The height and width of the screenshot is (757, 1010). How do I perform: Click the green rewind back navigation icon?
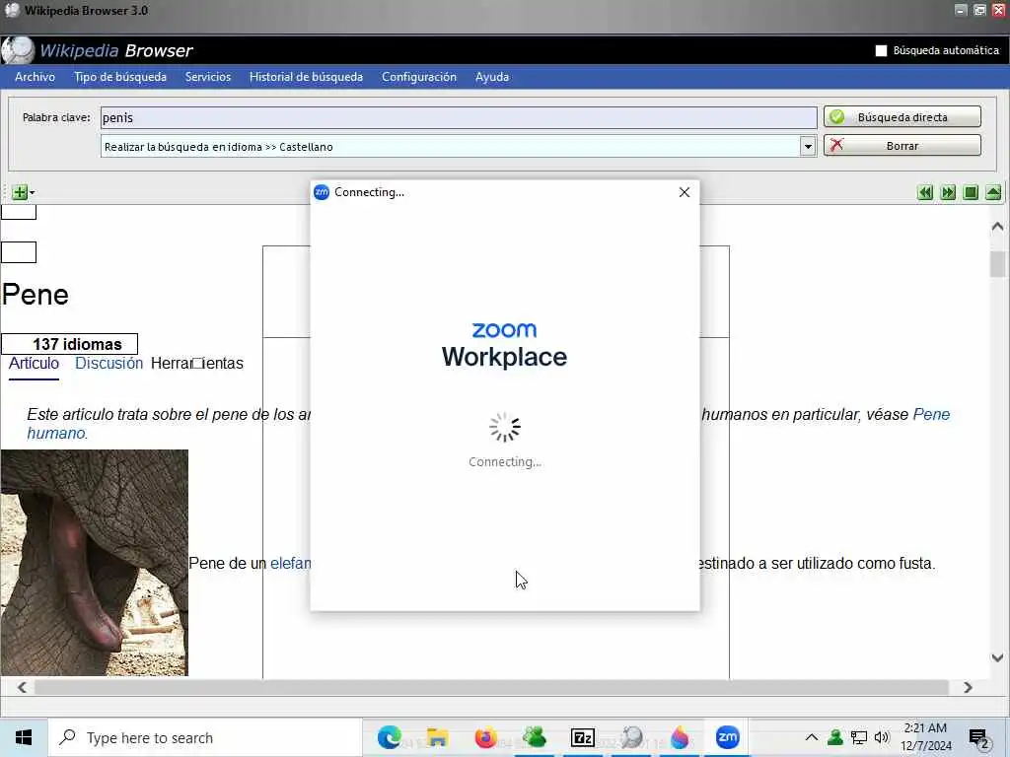pos(925,192)
